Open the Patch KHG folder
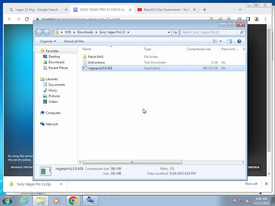 [x=96, y=57]
